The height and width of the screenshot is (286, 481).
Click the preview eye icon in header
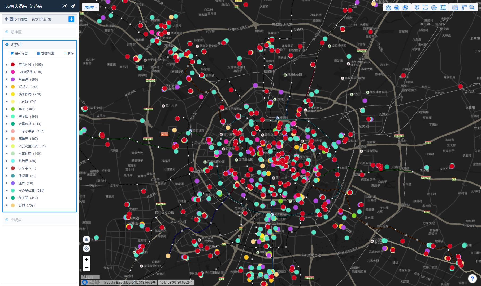coord(65,6)
